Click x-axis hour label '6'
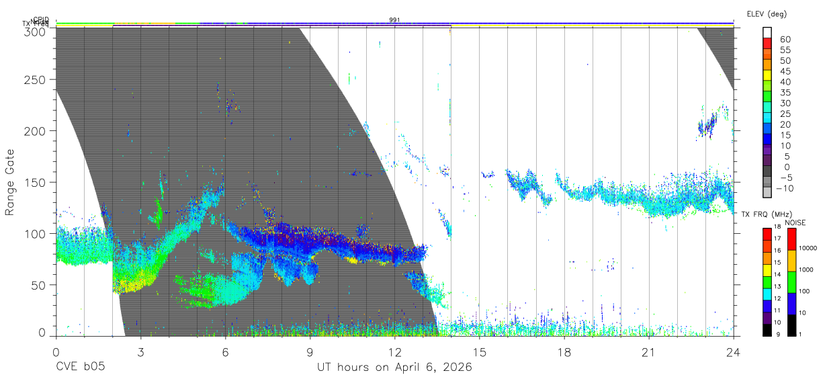 (226, 352)
